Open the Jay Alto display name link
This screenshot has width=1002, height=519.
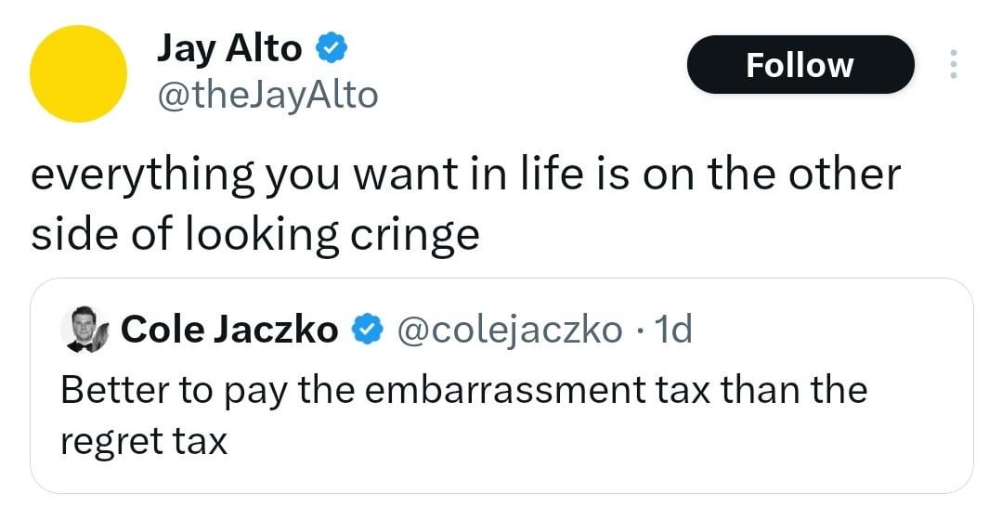pyautogui.click(x=228, y=49)
